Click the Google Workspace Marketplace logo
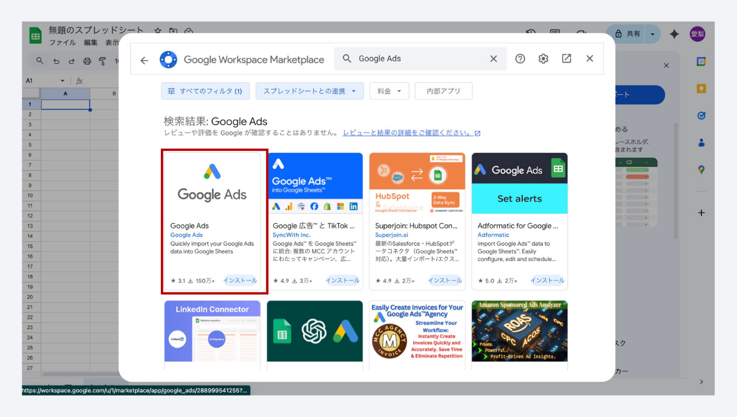Viewport: 737px width, 417px height. coord(168,60)
